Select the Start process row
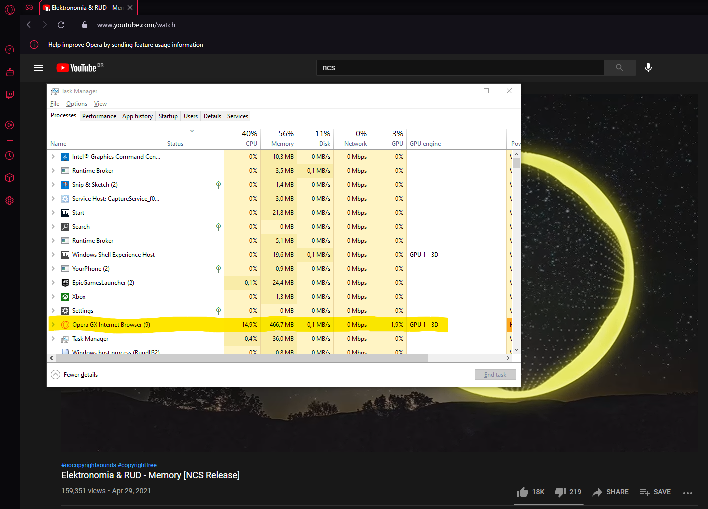 277,213
